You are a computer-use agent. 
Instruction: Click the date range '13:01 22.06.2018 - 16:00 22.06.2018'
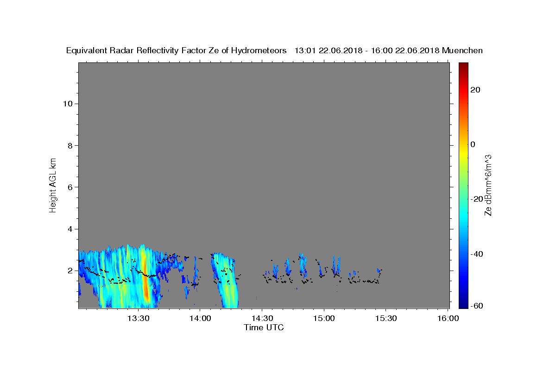pos(367,50)
